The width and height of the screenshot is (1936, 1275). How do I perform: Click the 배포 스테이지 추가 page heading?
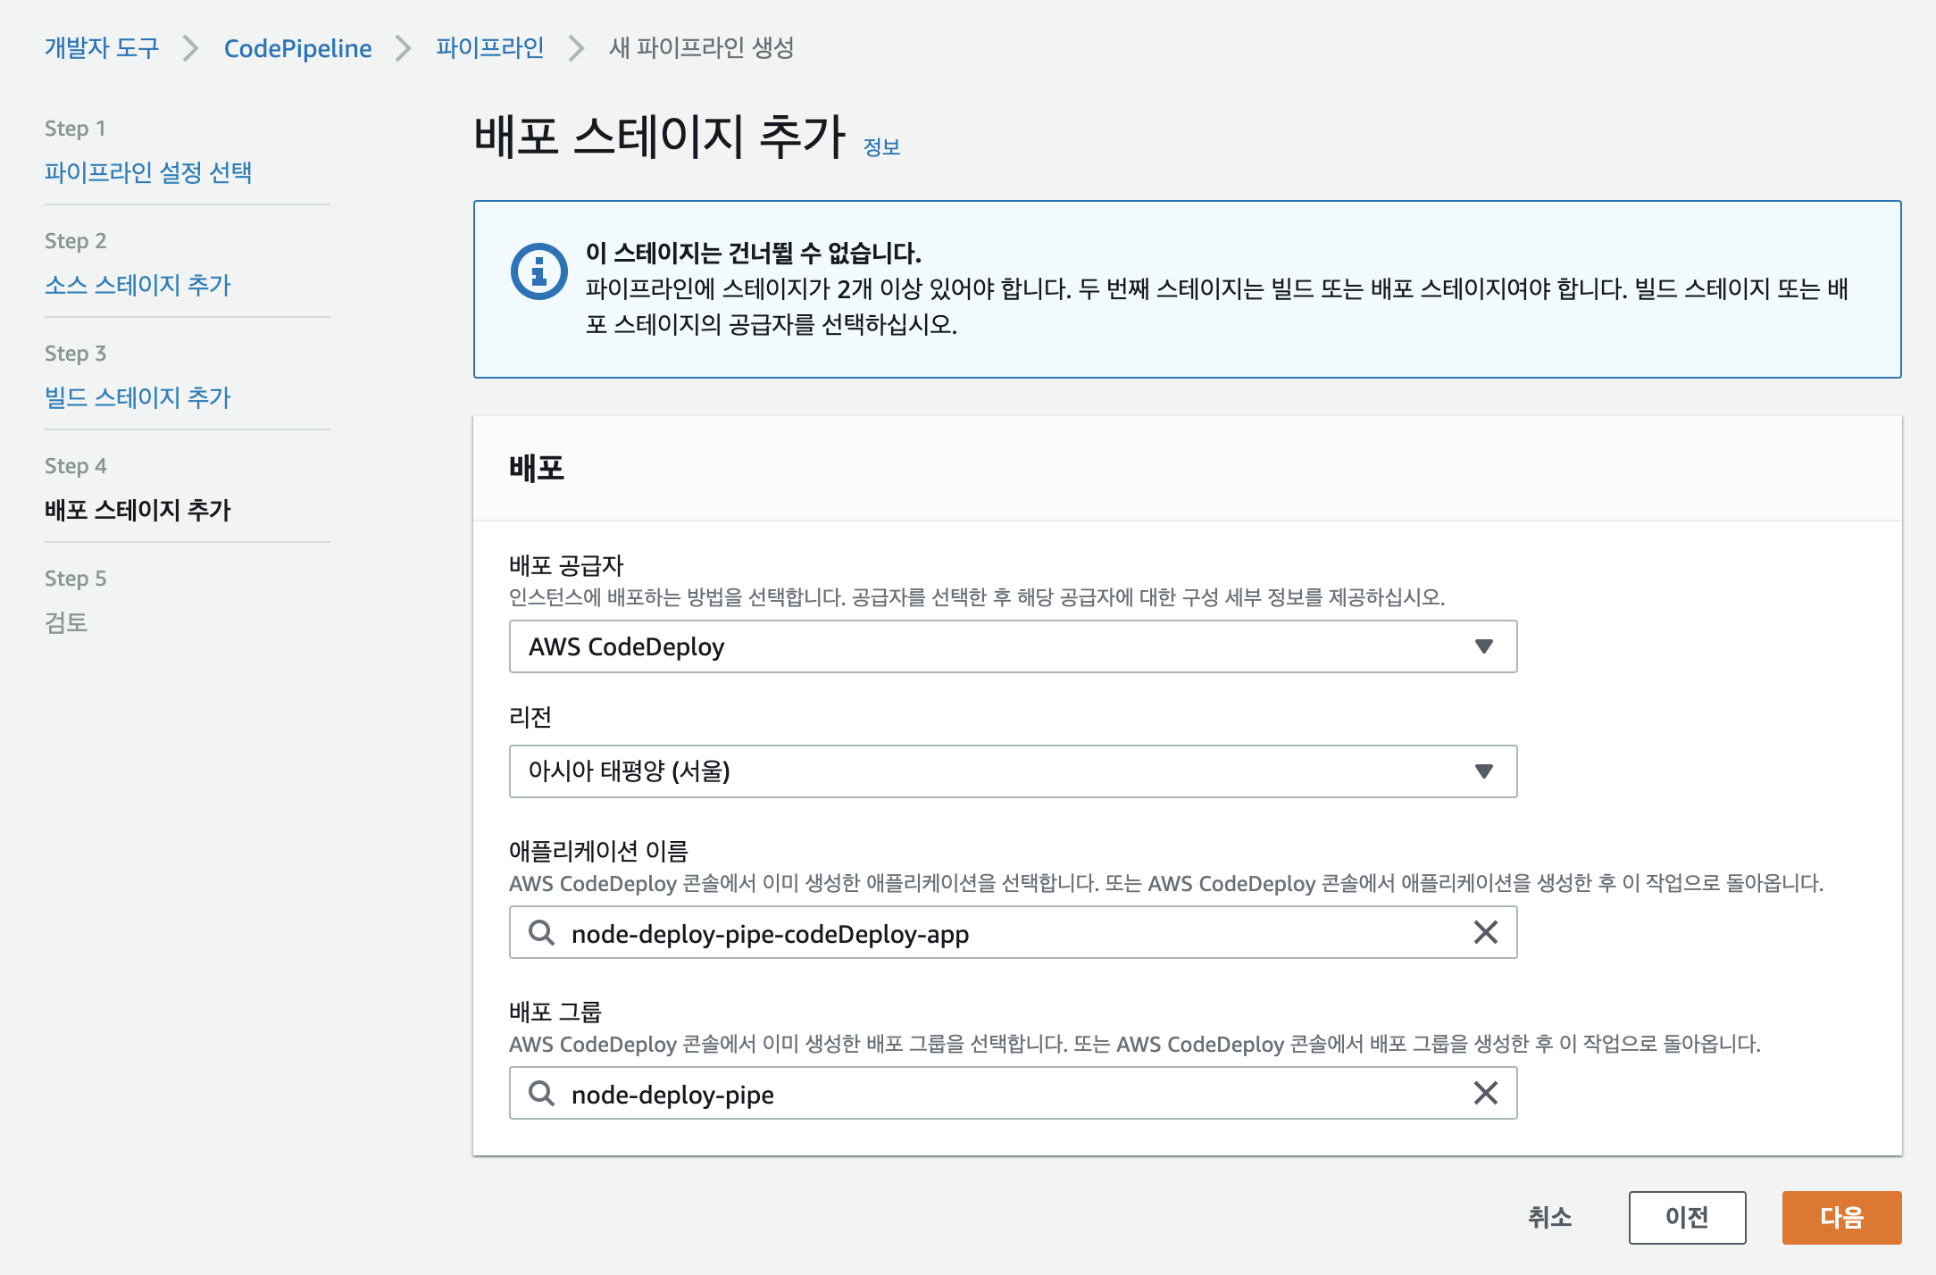(659, 137)
